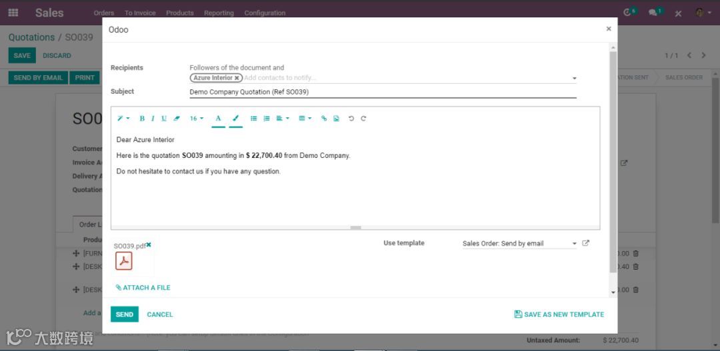720x351 pixels.
Task: Go to previous record arrow
Action: [x=689, y=55]
